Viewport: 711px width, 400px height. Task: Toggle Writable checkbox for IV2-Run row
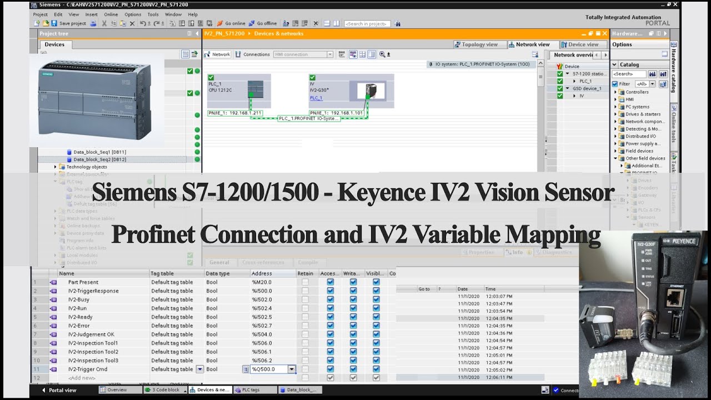[353, 308]
